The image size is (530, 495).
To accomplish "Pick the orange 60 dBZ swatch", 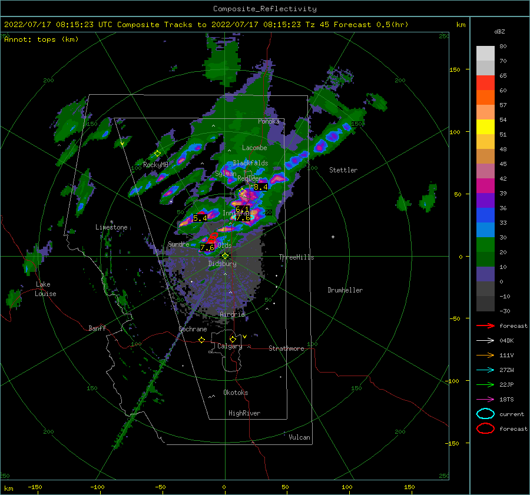I will [x=485, y=97].
